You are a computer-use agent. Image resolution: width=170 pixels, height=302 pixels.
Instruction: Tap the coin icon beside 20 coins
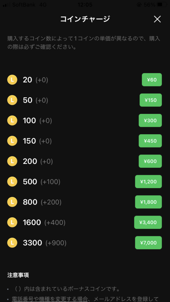12,80
